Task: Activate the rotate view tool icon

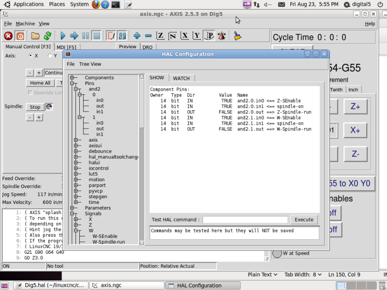Action: coord(222,36)
